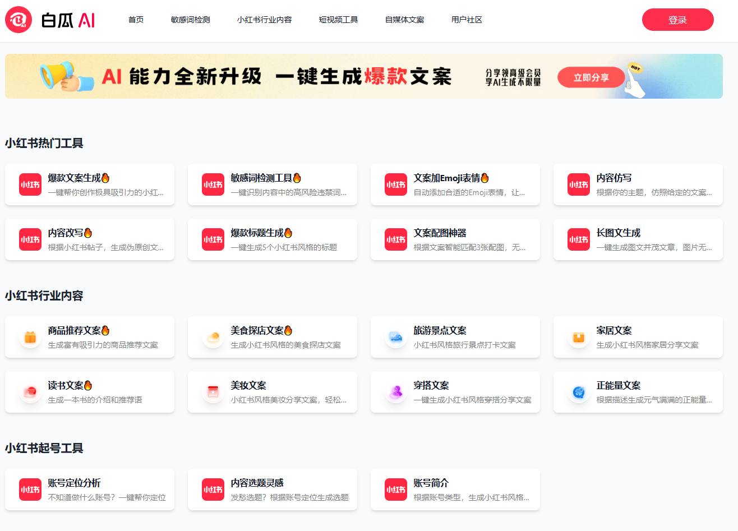
Task: Click the blue icon beside 正能量文案
Action: click(579, 392)
